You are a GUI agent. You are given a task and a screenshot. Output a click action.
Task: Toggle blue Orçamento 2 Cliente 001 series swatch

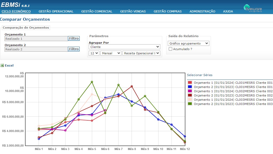pos(190,87)
